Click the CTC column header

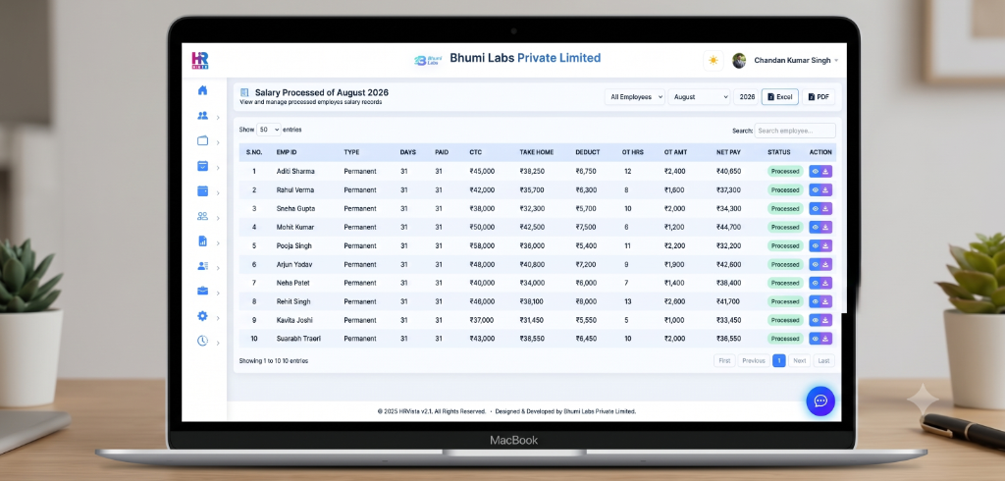(476, 152)
